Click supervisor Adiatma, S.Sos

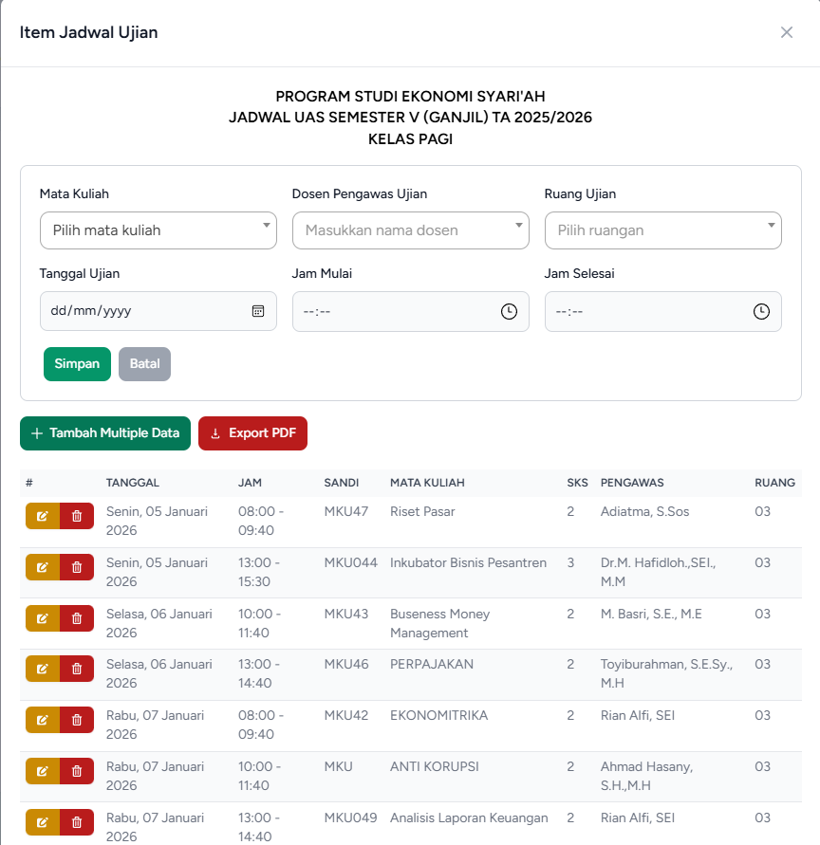pos(644,511)
